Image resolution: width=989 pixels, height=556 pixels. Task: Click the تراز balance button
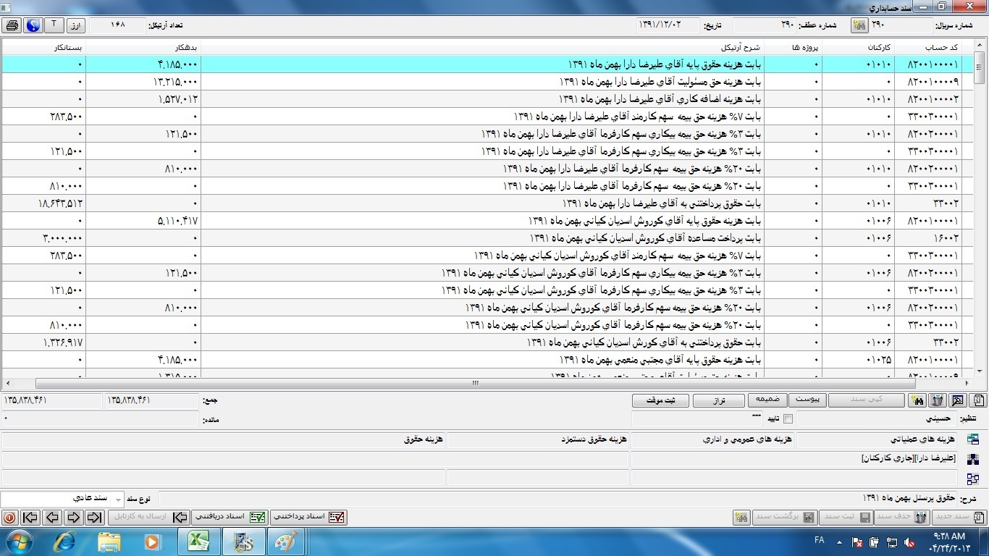coord(719,400)
